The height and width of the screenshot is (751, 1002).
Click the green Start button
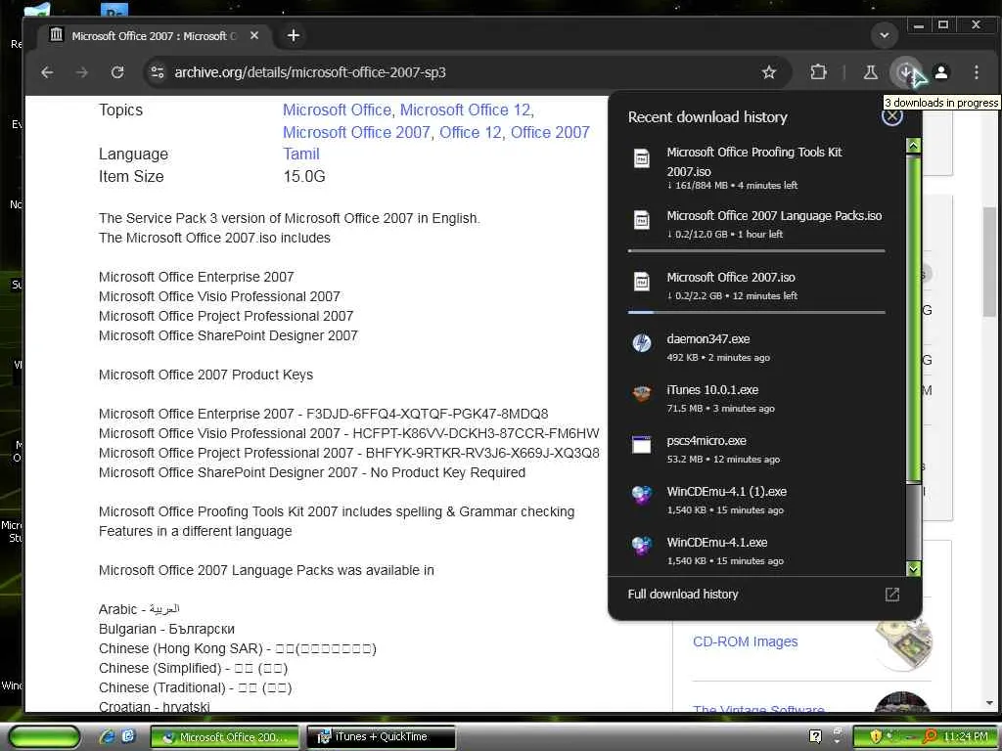click(43, 737)
